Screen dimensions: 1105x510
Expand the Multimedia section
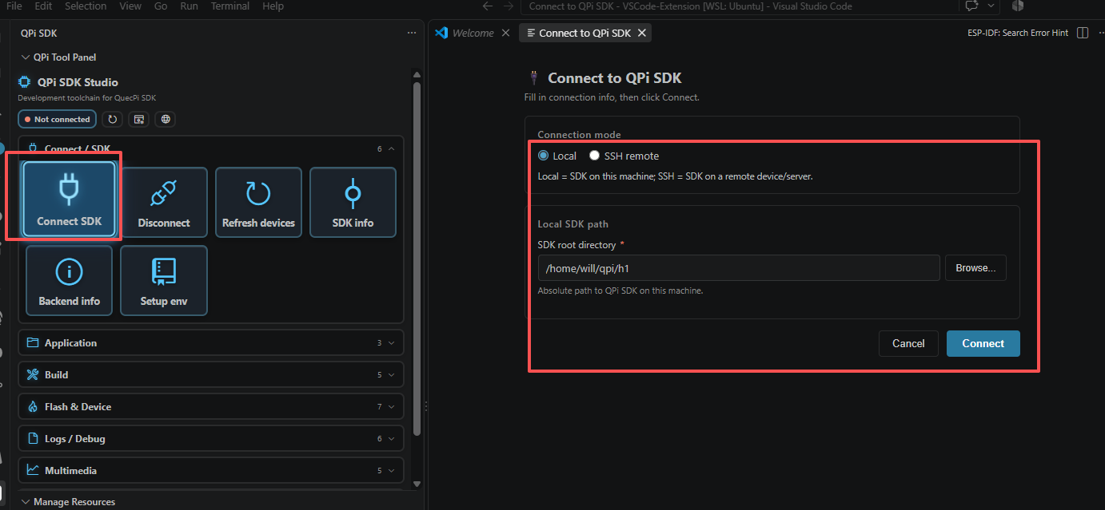pyautogui.click(x=211, y=470)
